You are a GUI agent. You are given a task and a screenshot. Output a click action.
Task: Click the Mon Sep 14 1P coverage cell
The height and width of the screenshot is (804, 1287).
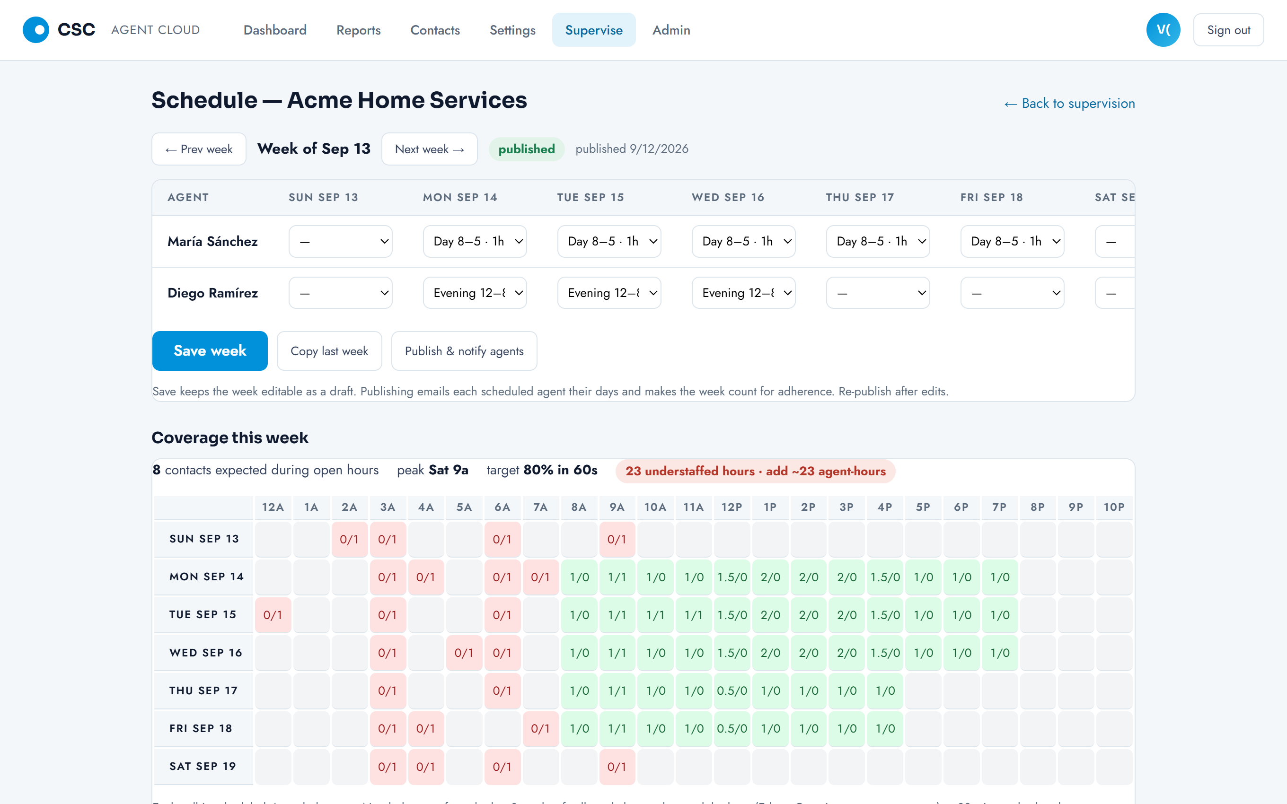(770, 577)
